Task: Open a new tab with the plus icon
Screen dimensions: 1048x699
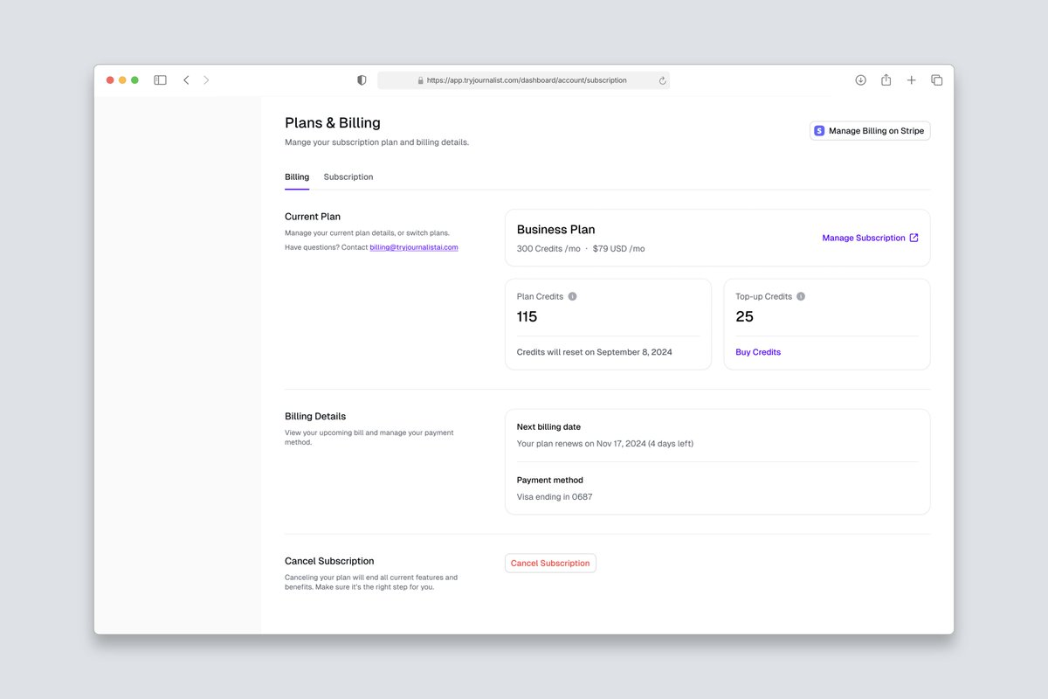Action: pos(911,80)
